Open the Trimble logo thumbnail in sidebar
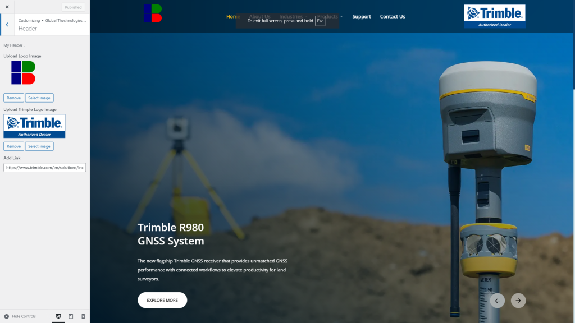 point(34,126)
